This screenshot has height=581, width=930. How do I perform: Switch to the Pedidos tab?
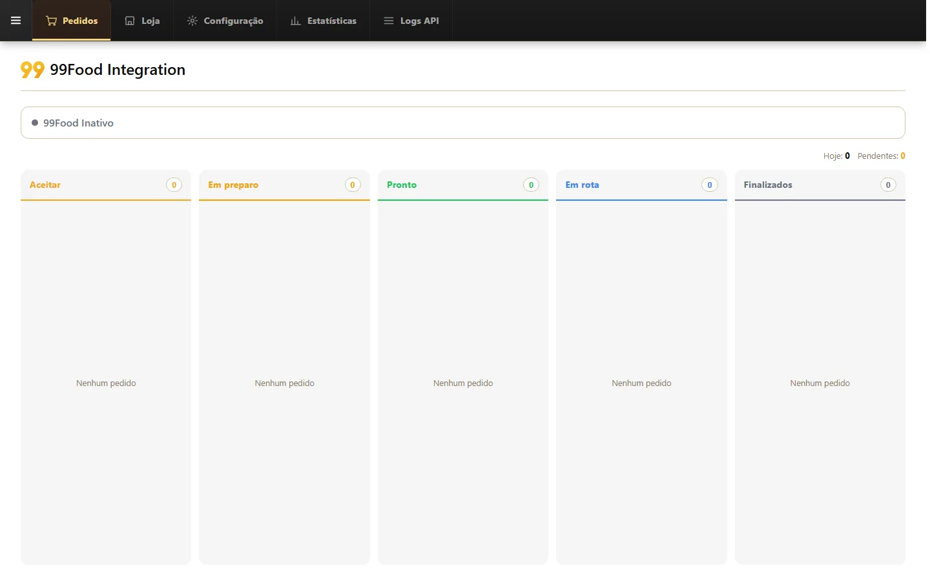72,21
